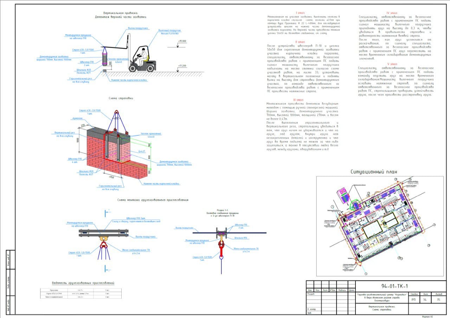This screenshot has width=450, height=318.
Task: Click the +19.000 elevation mark
Action: (182, 41)
